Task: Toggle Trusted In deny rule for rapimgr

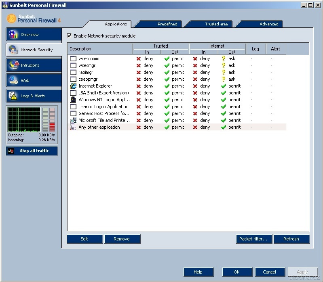Action: click(x=139, y=72)
